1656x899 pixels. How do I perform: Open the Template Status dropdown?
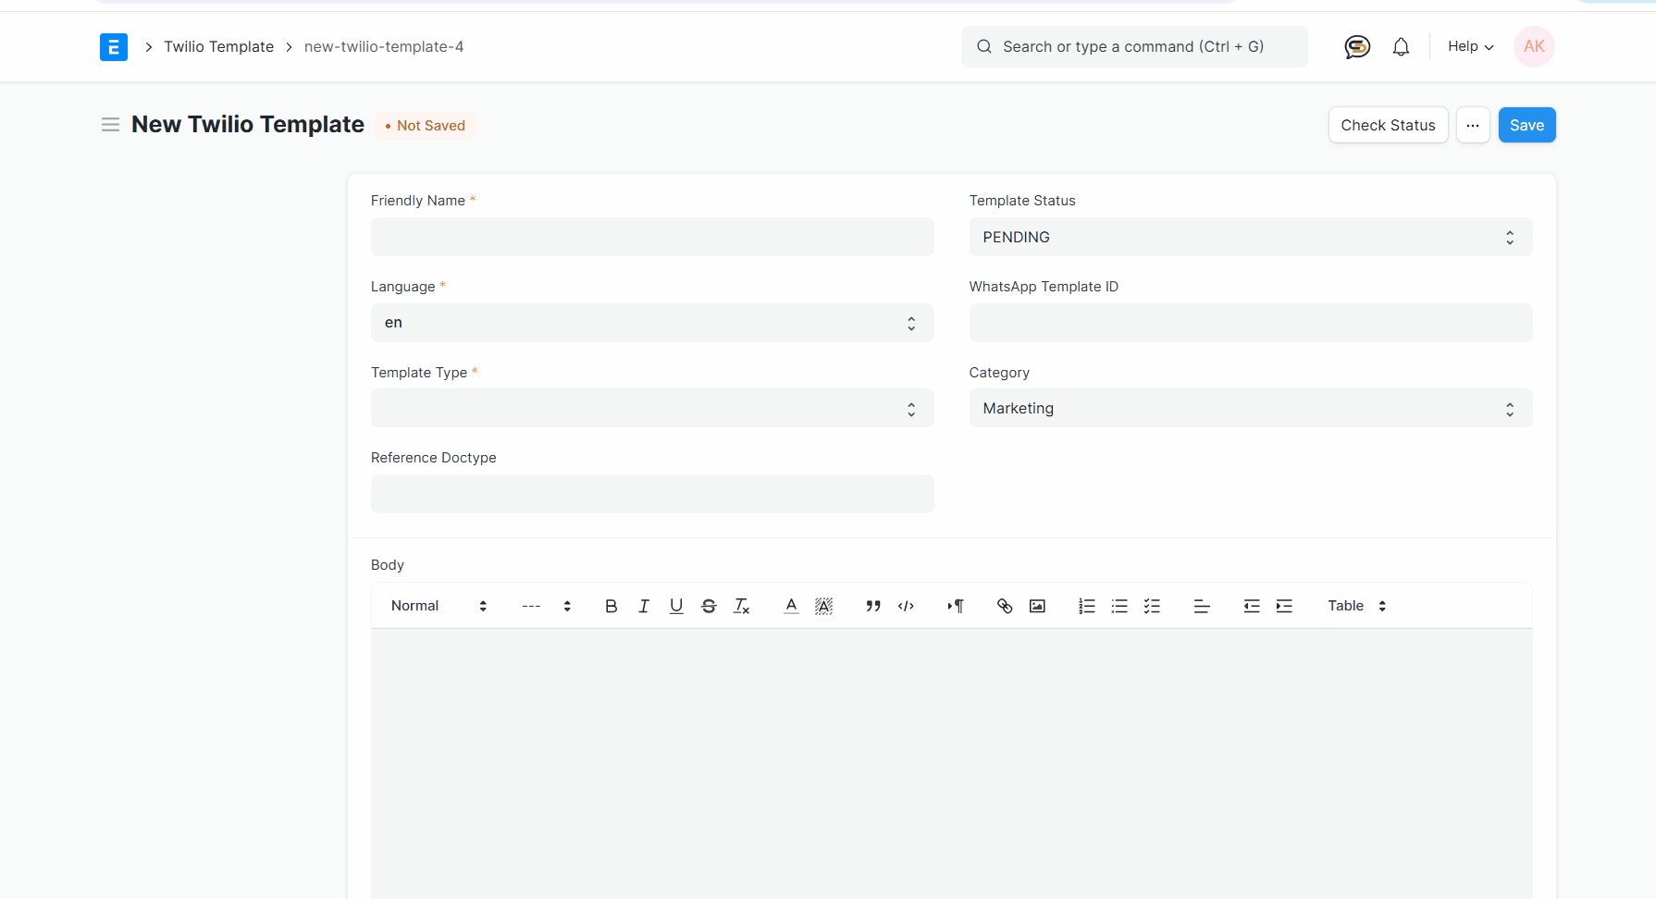coord(1250,237)
